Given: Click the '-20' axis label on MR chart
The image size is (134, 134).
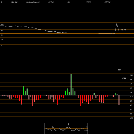Looking at the screenshot, I should [131, 101].
